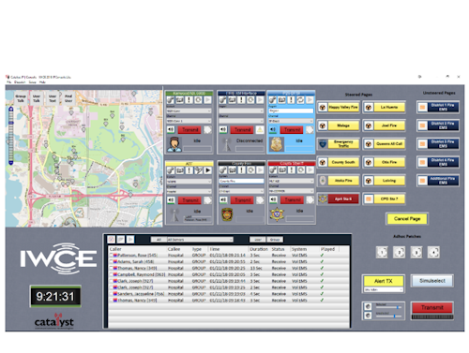The image size is (469, 353).
Task: Open the dropdown under Alert TX
Action: click(384, 290)
